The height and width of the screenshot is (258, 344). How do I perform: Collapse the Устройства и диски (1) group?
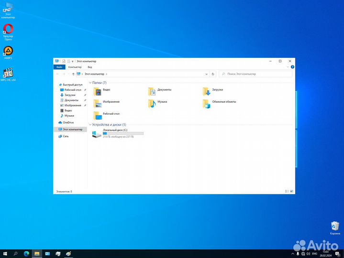pyautogui.click(x=90, y=125)
